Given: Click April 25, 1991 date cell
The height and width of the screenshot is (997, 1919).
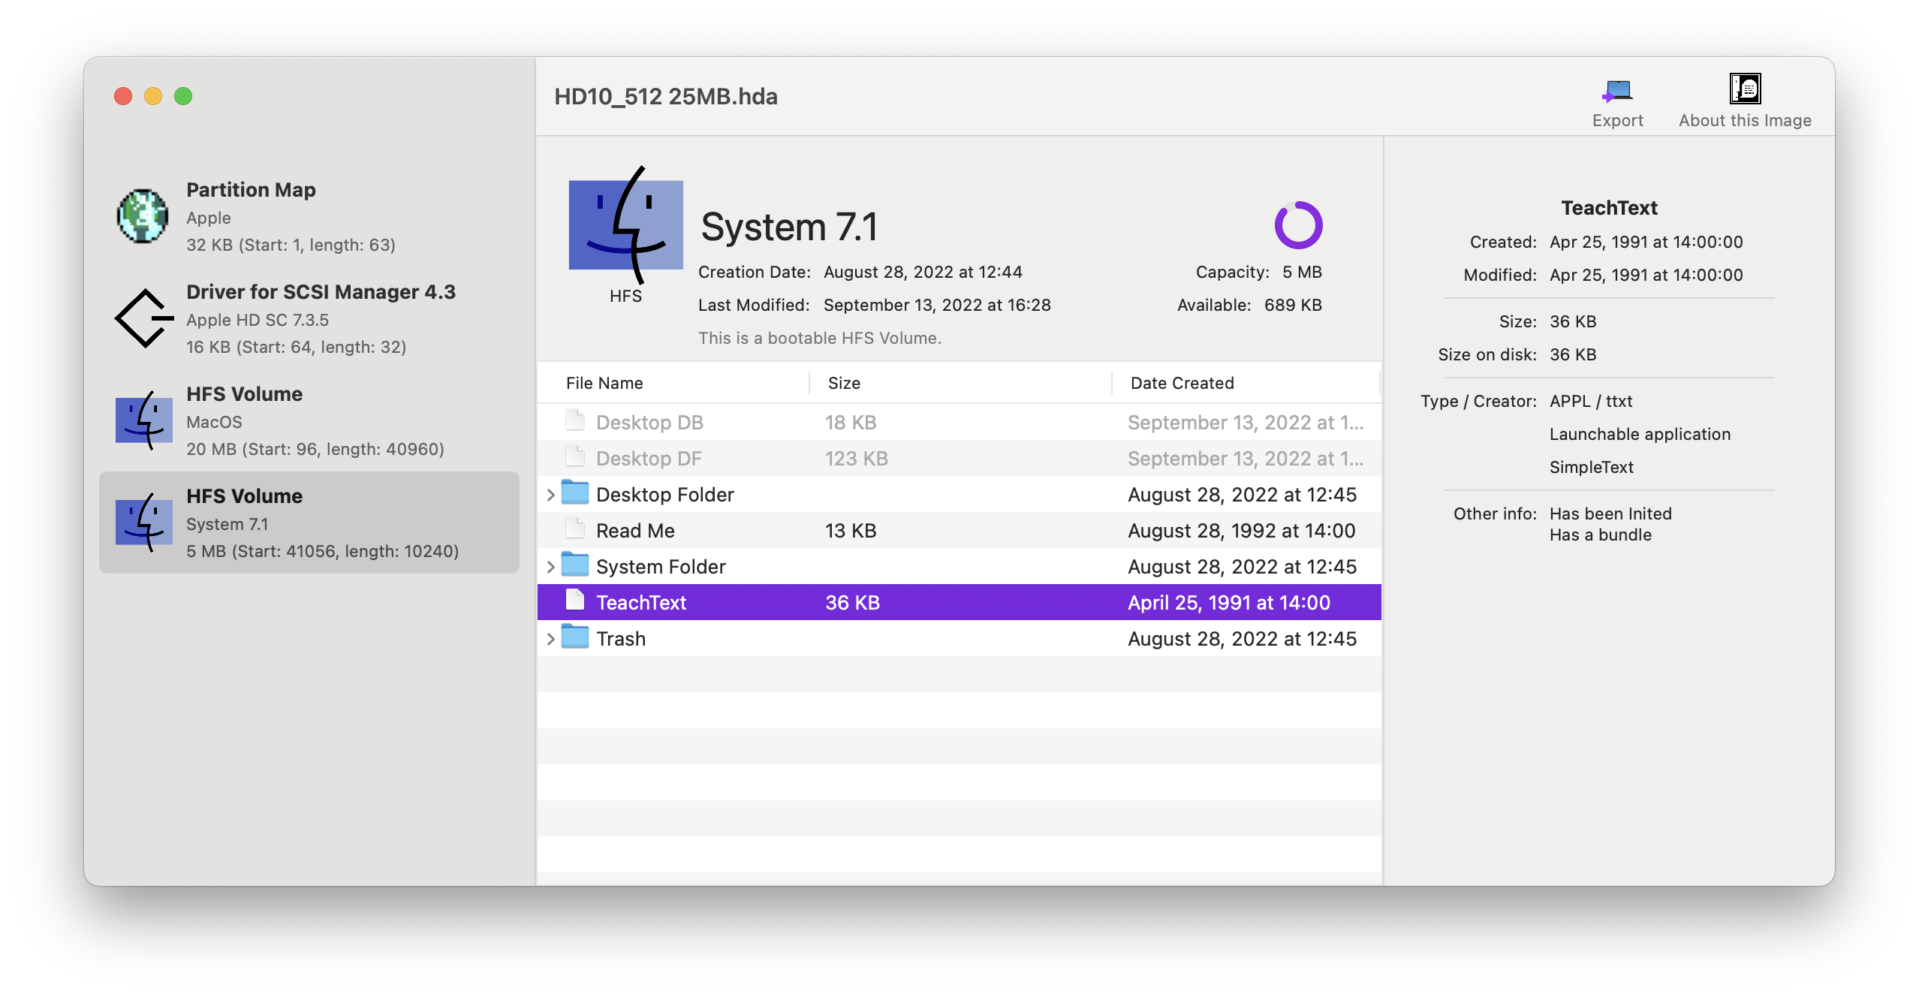Looking at the screenshot, I should (1228, 603).
